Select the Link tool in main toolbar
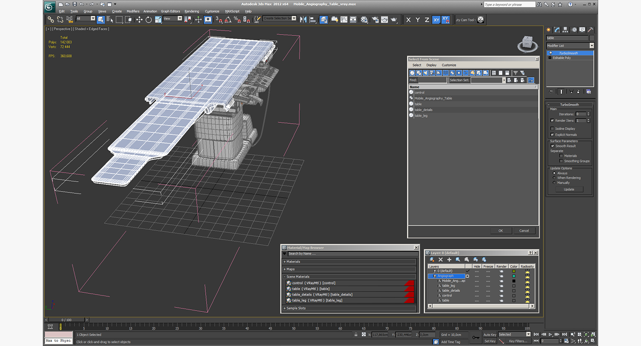 51,19
